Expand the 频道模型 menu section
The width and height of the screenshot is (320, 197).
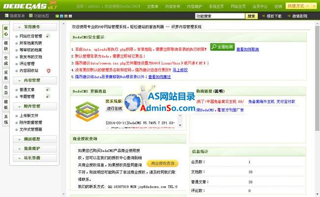click(x=35, y=139)
